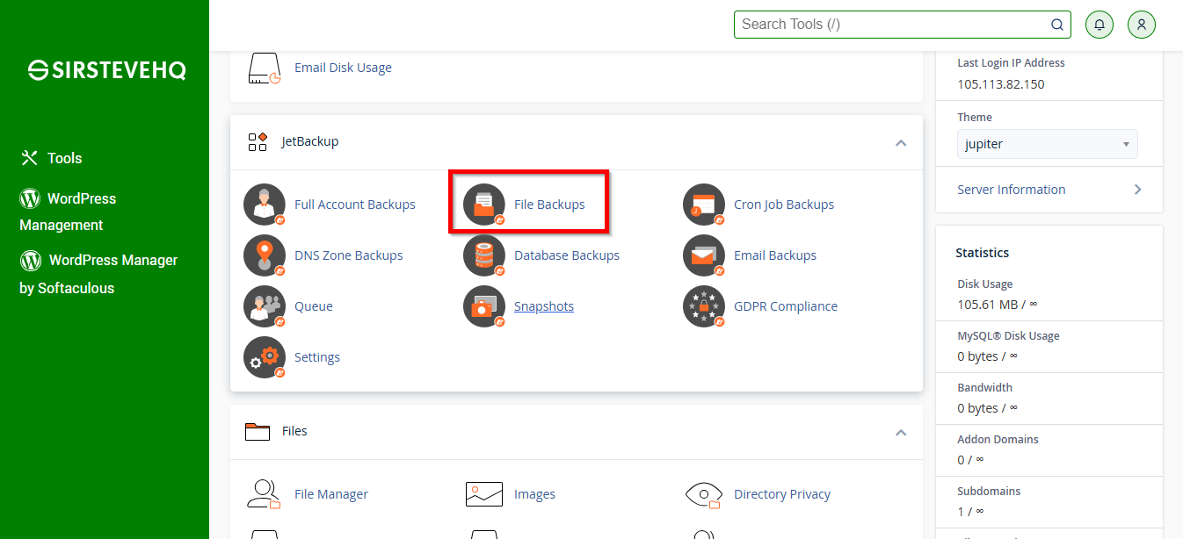Open the Full Account Backups icon
Viewport: 1183px width, 539px height.
coord(265,205)
